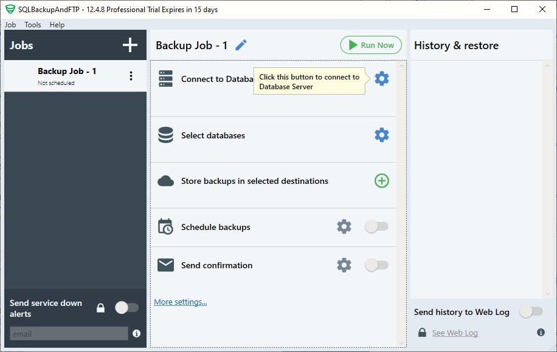Open the Send confirmation gear settings
The width and height of the screenshot is (557, 352).
tap(344, 265)
